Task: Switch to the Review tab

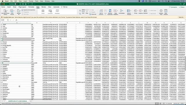Action: pyautogui.click(x=44, y=7)
